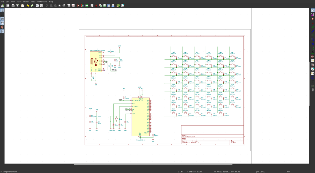Screen dimensions: 315x173
Task: Click the Print schematic icon
Action: coord(13,5)
